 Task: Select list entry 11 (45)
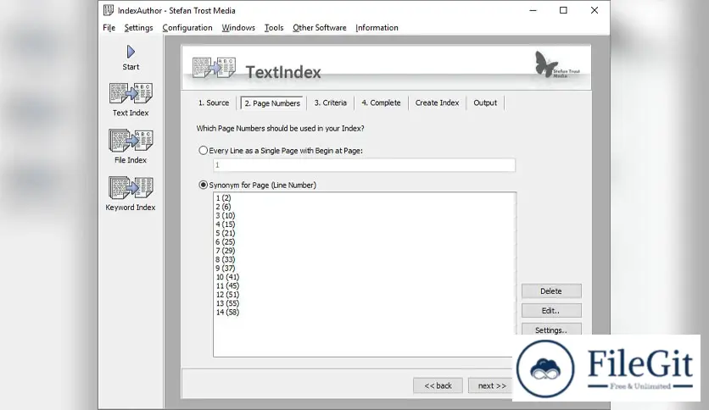coord(227,285)
